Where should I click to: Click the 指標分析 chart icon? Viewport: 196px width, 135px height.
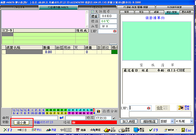click(x=98, y=111)
